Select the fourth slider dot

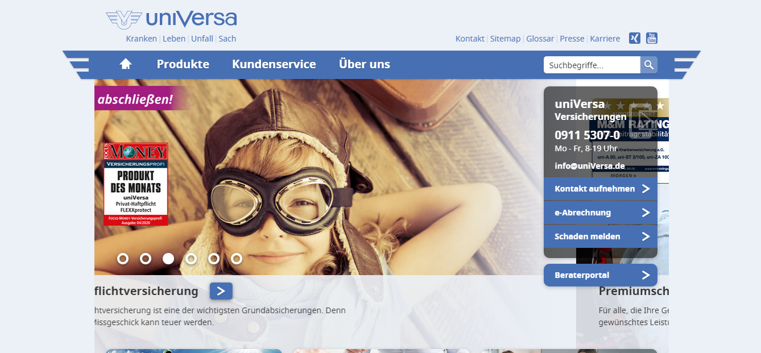point(191,259)
